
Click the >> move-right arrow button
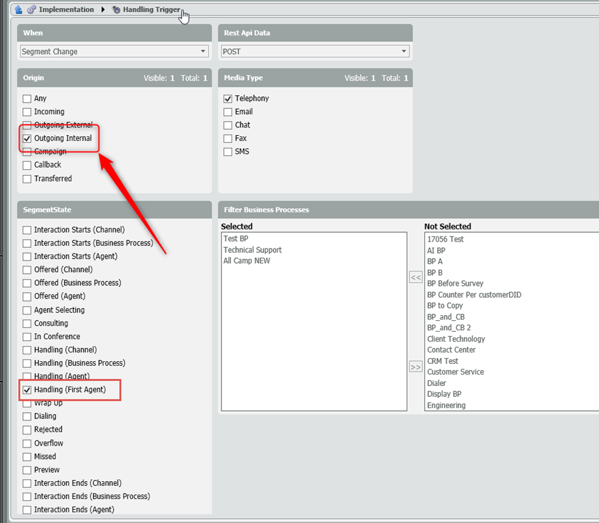pos(416,367)
